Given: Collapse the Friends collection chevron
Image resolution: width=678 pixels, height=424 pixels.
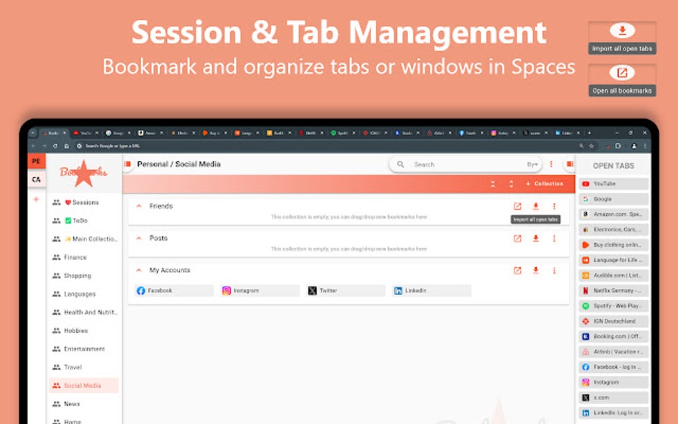Looking at the screenshot, I should click(x=138, y=207).
